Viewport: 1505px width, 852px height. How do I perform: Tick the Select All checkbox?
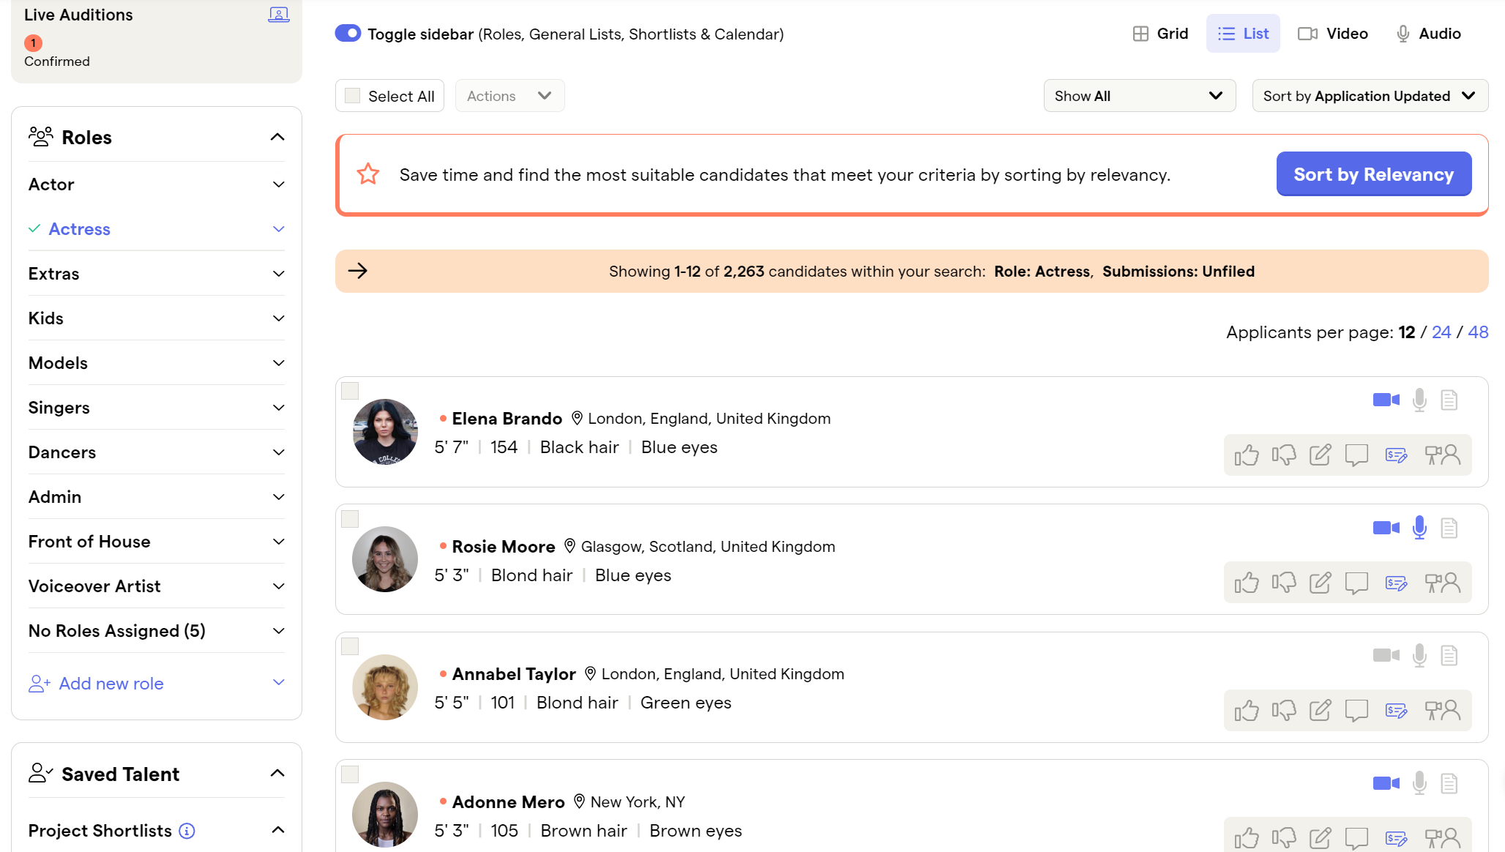point(352,95)
